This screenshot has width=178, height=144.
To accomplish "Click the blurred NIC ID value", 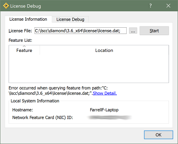I will pyautogui.click(x=110, y=117).
